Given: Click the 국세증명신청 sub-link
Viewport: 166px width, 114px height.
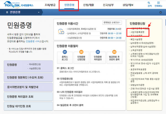Looking at the screenshot, I should pos(35,64).
